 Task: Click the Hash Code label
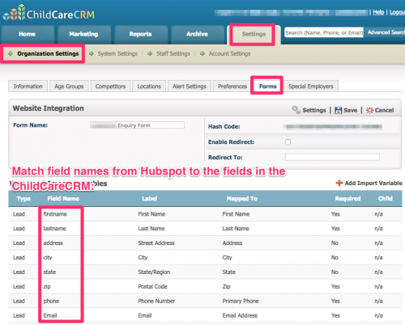pos(224,127)
